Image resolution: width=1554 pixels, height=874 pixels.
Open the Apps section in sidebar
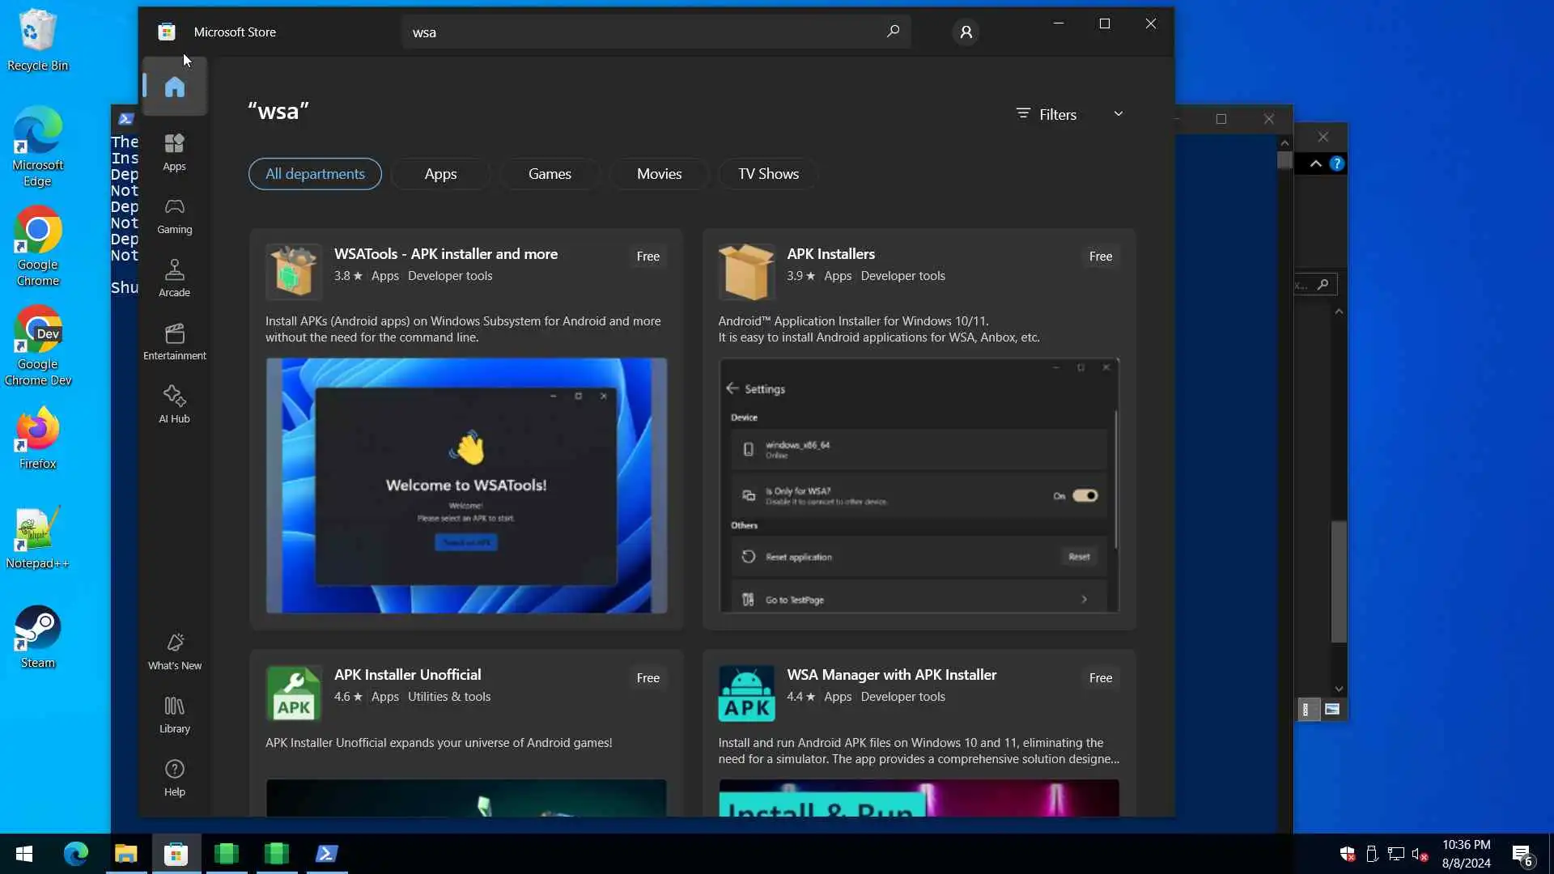(x=175, y=151)
